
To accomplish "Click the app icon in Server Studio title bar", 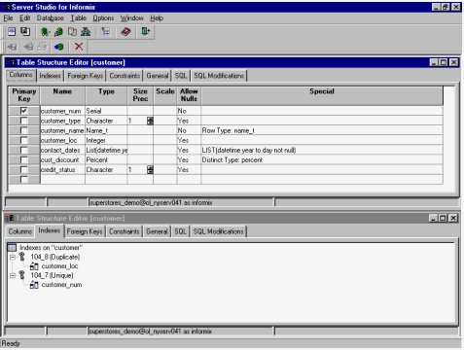I will pos(6,7).
